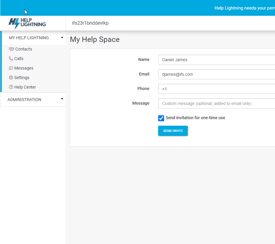Viewport: 275px width, 244px height.
Task: Uncheck the one-time use invitation checkbox
Action: pos(161,118)
